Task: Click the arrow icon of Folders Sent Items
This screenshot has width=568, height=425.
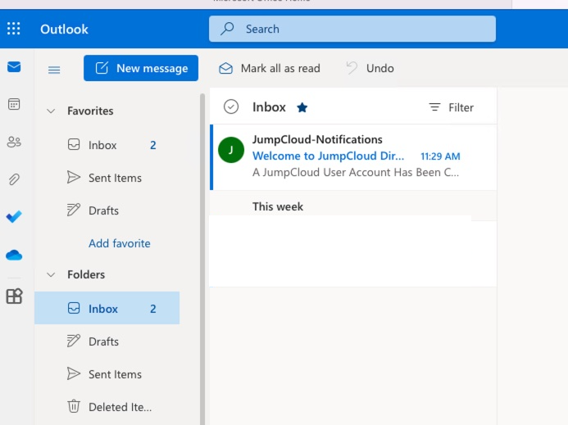Action: 74,373
